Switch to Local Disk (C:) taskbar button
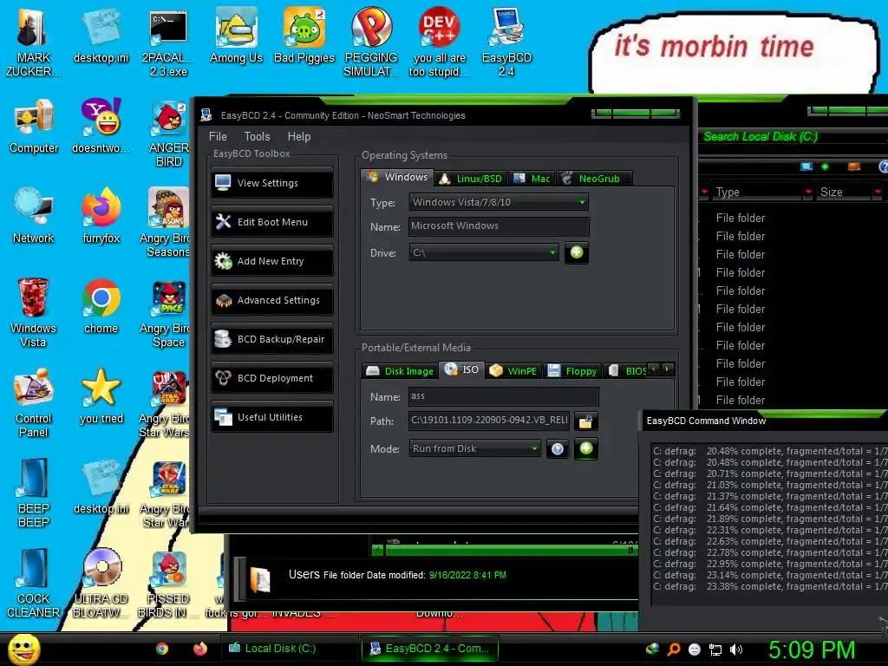The image size is (888, 666). (289, 649)
